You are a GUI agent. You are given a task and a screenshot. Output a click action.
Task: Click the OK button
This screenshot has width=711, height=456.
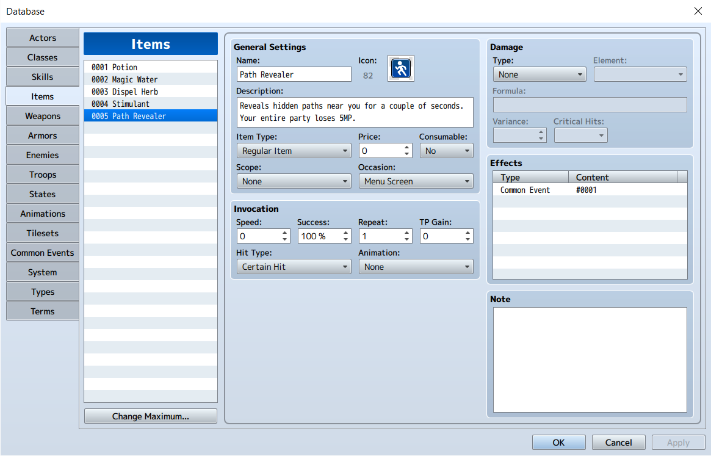(558, 443)
